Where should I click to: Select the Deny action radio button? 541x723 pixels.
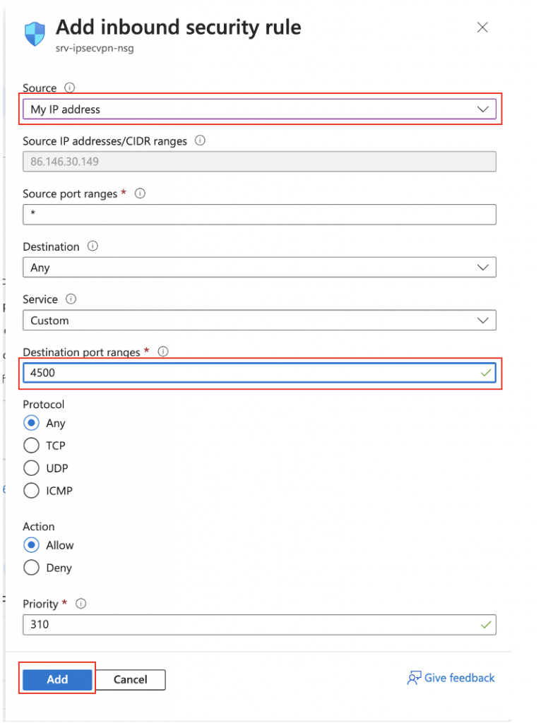click(x=31, y=568)
